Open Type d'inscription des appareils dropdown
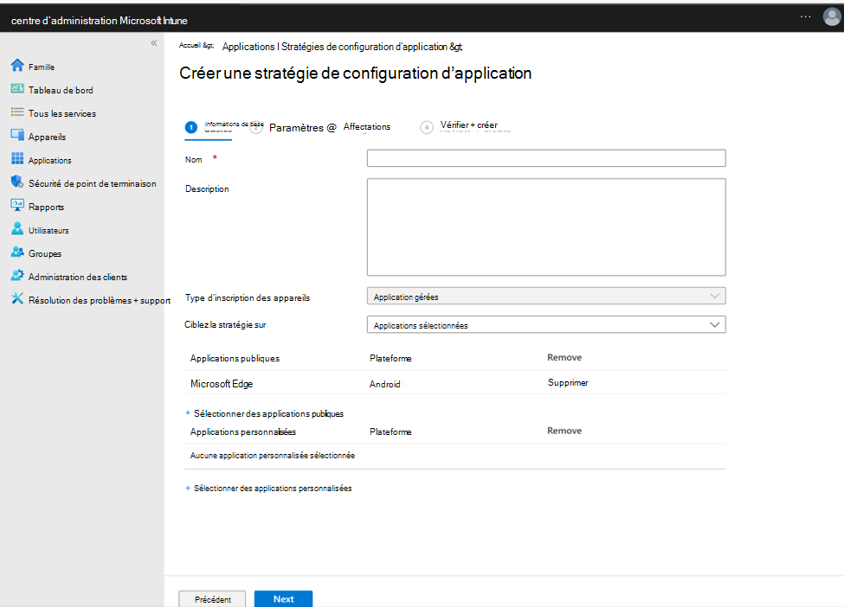The image size is (844, 607). (546, 297)
